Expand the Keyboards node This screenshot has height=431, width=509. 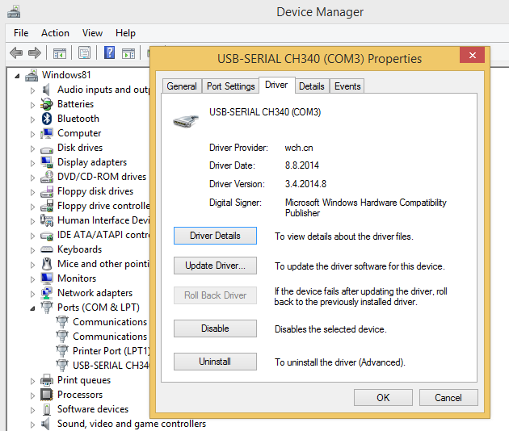32,250
